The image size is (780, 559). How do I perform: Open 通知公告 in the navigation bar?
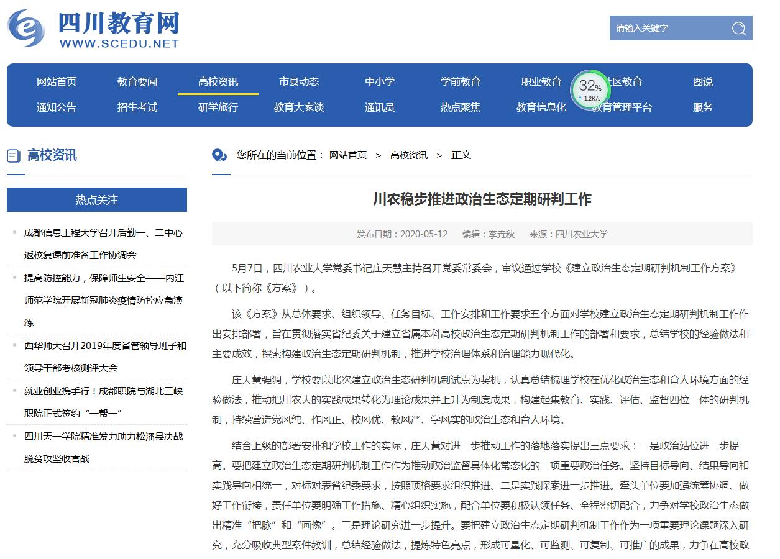point(57,107)
